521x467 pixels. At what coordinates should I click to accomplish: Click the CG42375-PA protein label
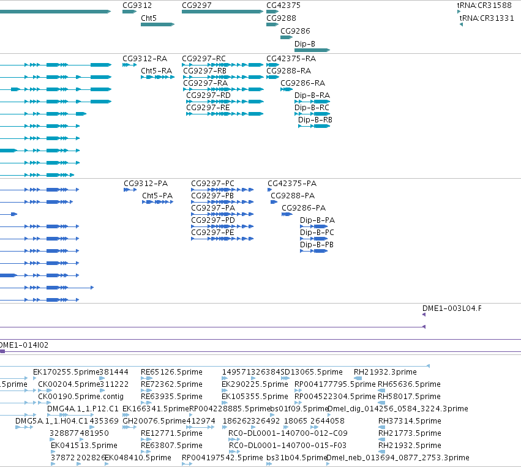[292, 184]
